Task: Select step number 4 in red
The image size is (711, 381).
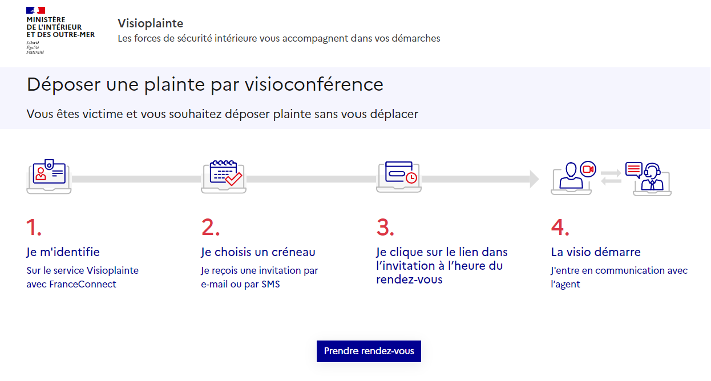Action: click(560, 227)
